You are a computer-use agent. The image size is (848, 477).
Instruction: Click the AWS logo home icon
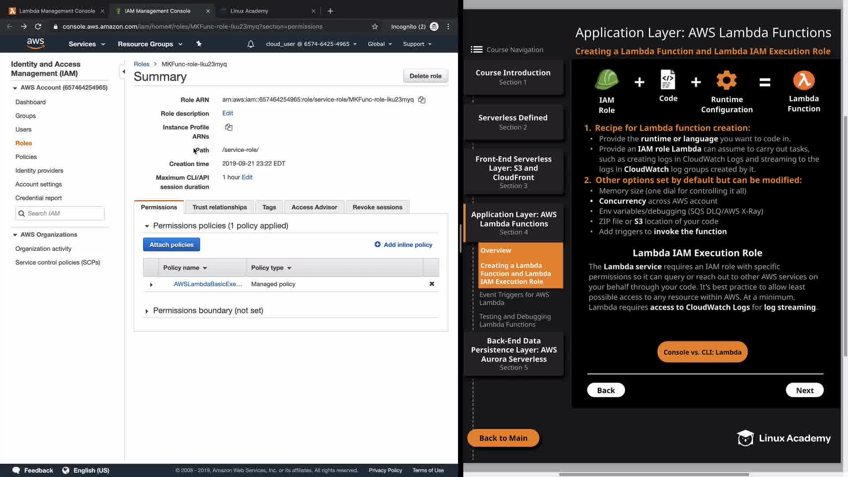pos(35,43)
